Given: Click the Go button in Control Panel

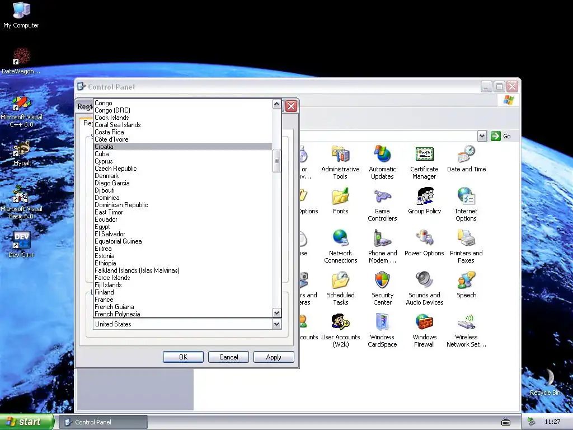Looking at the screenshot, I should pos(501,136).
